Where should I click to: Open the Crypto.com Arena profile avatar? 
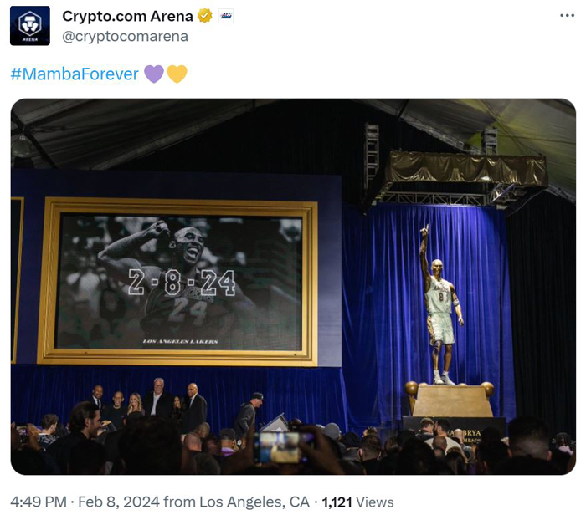pyautogui.click(x=30, y=26)
